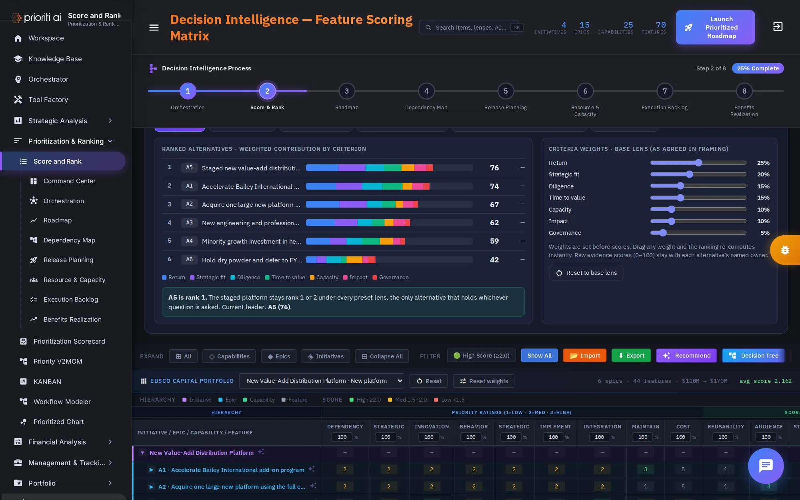This screenshot has height=500, width=800.
Task: Click the Release Planning rocket icon
Action: click(34, 260)
